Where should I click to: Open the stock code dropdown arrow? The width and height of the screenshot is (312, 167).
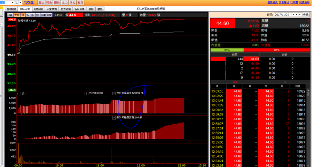click(13, 3)
